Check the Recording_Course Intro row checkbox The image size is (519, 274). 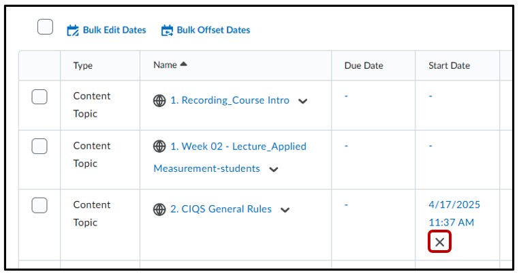tap(40, 97)
